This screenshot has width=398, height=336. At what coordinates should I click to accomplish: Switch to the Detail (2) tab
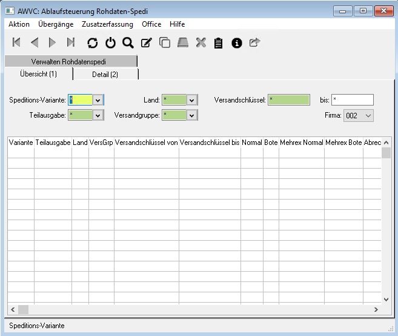pyautogui.click(x=105, y=74)
